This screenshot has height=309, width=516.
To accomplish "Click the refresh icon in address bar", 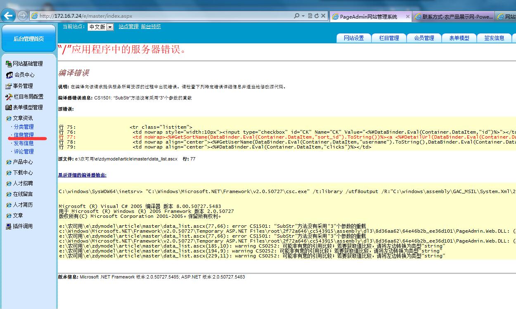I will click(x=317, y=16).
